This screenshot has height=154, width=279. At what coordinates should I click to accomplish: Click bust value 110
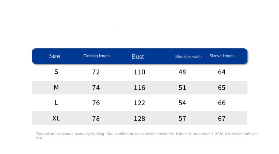click(x=139, y=72)
